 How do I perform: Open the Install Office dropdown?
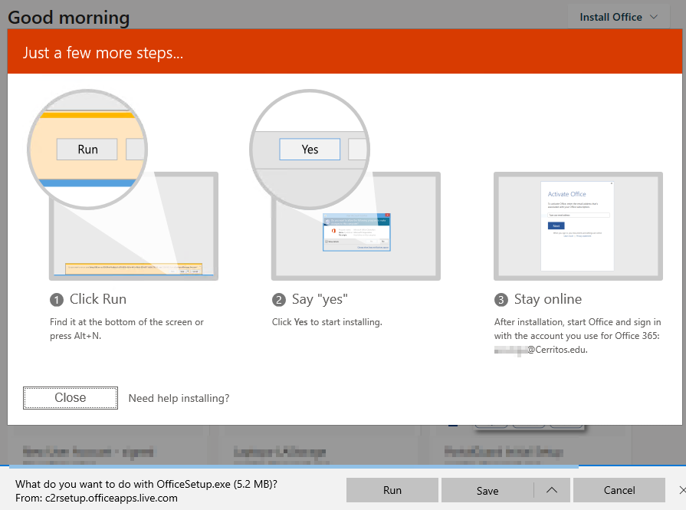click(619, 17)
